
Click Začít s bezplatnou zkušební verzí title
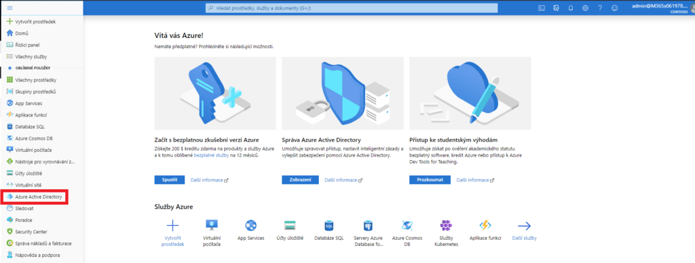tap(206, 140)
